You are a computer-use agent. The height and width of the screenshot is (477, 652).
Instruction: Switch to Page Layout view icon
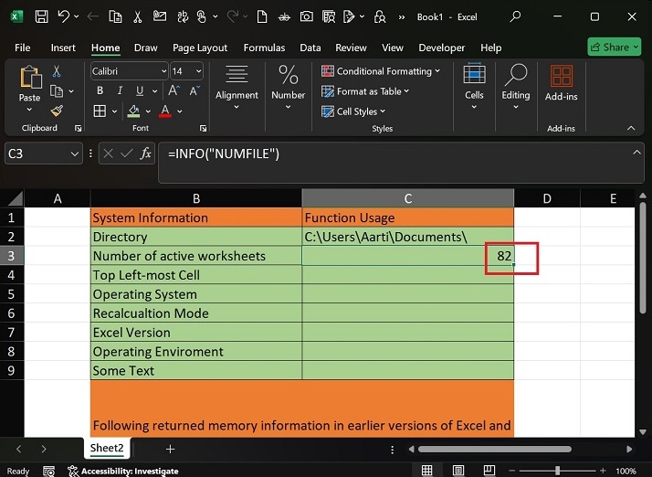(x=457, y=471)
